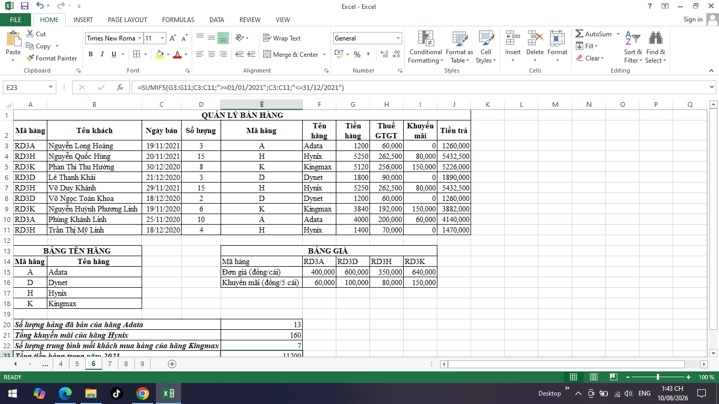
Task: Open Sort & Filter options
Action: (x=633, y=47)
